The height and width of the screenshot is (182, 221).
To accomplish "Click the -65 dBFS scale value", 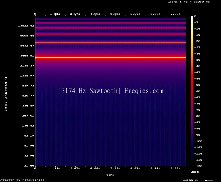I will [197, 97].
